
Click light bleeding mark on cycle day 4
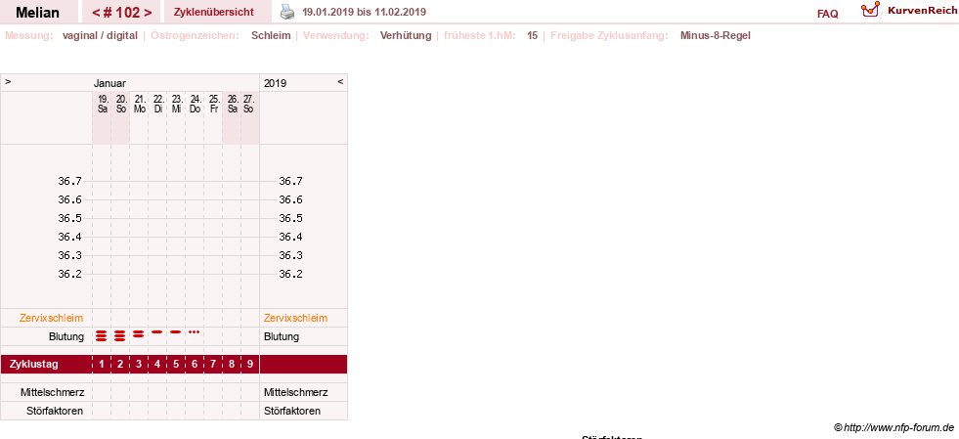[x=157, y=332]
